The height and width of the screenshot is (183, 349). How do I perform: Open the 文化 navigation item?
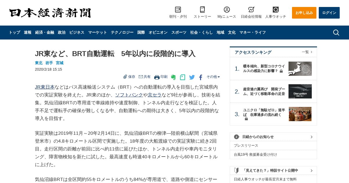coord(232,33)
